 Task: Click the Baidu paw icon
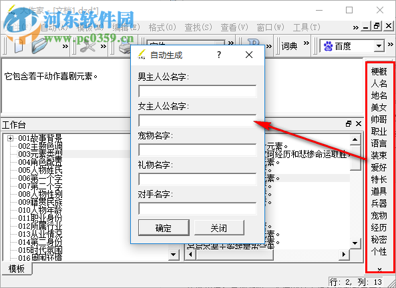[x=328, y=46]
